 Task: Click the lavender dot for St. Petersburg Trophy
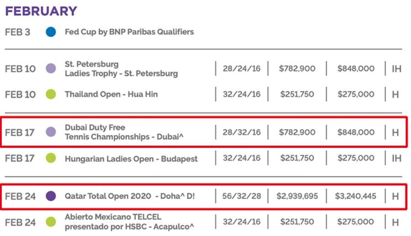[x=51, y=69]
